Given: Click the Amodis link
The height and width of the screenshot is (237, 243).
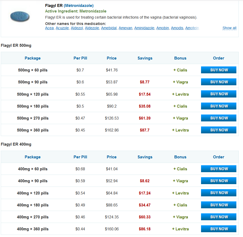Looking at the screenshot, I should tap(177, 28).
